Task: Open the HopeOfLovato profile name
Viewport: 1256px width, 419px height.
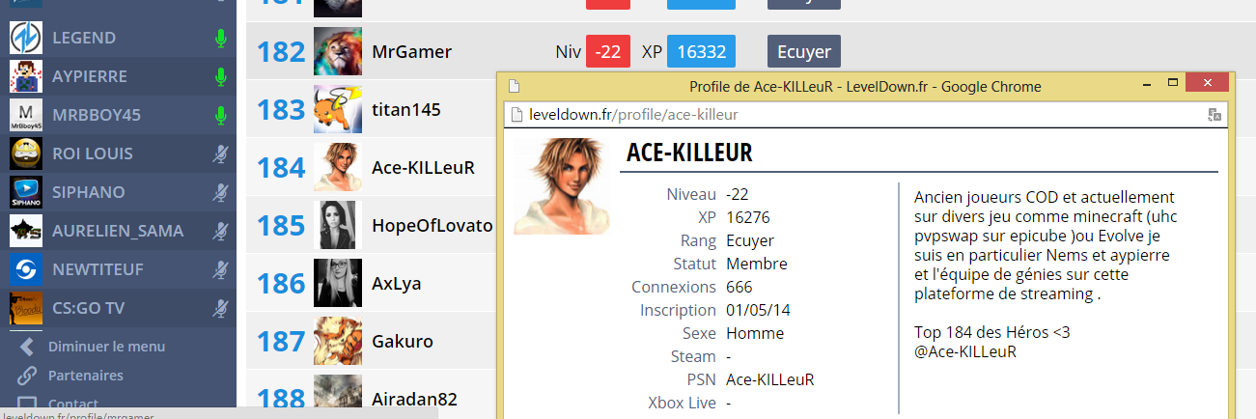Action: click(432, 226)
